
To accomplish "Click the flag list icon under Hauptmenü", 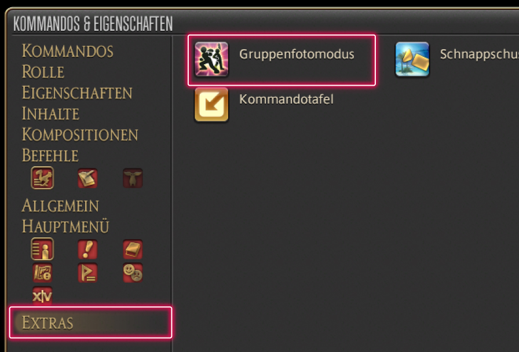I will (x=87, y=273).
